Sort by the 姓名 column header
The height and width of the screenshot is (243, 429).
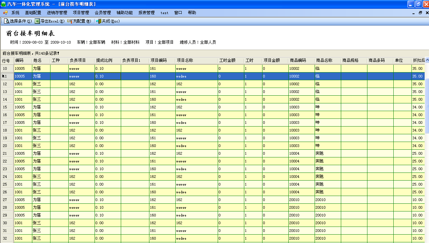tap(41, 61)
